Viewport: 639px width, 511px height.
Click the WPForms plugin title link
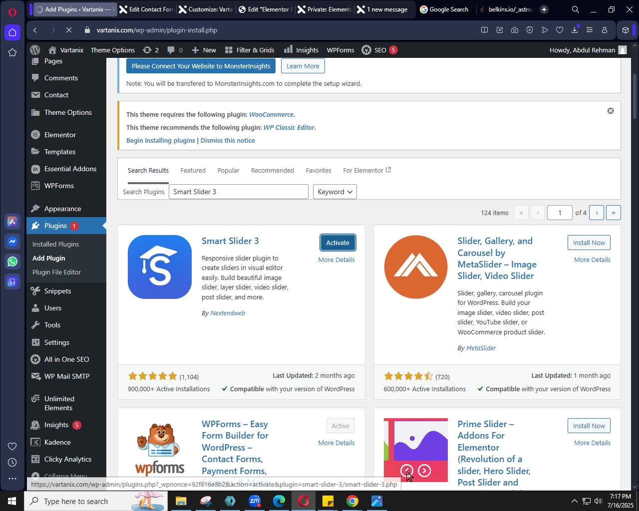point(235,447)
